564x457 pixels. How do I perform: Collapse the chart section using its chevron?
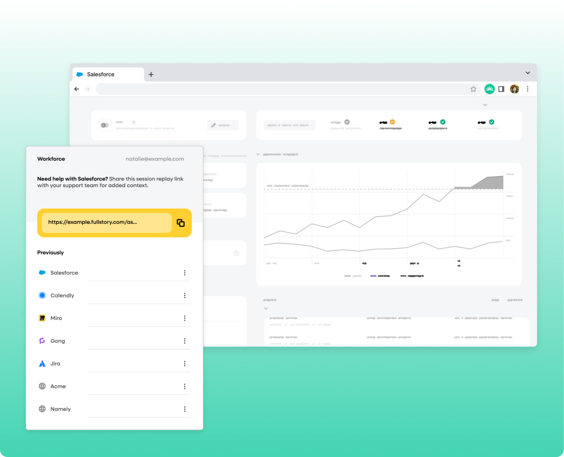coord(258,154)
